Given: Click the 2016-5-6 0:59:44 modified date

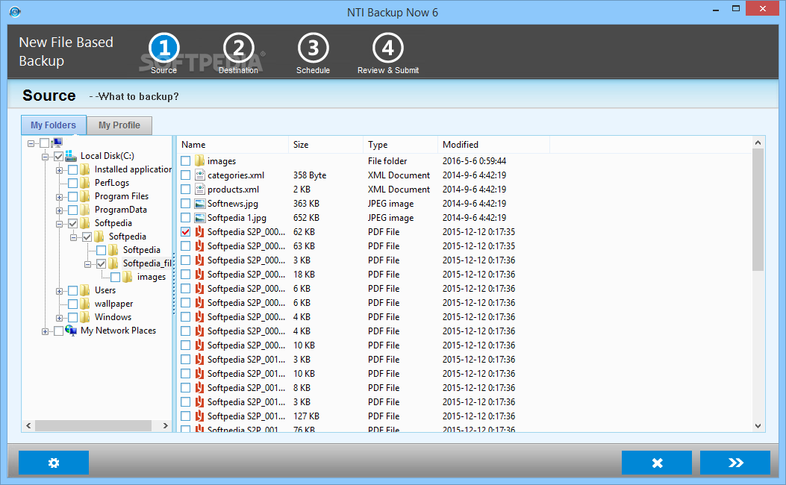Looking at the screenshot, I should coord(474,161).
